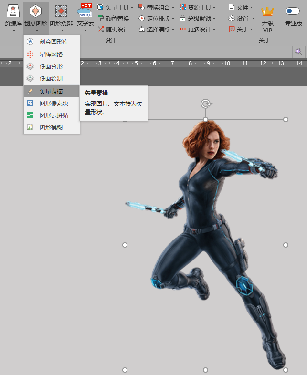Choose 图形像素块 menu entry
The image size is (307, 375).
tap(52, 104)
